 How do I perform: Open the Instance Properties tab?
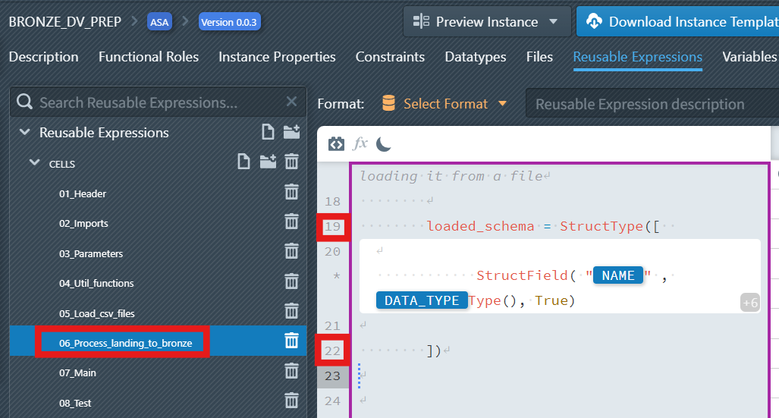[277, 57]
